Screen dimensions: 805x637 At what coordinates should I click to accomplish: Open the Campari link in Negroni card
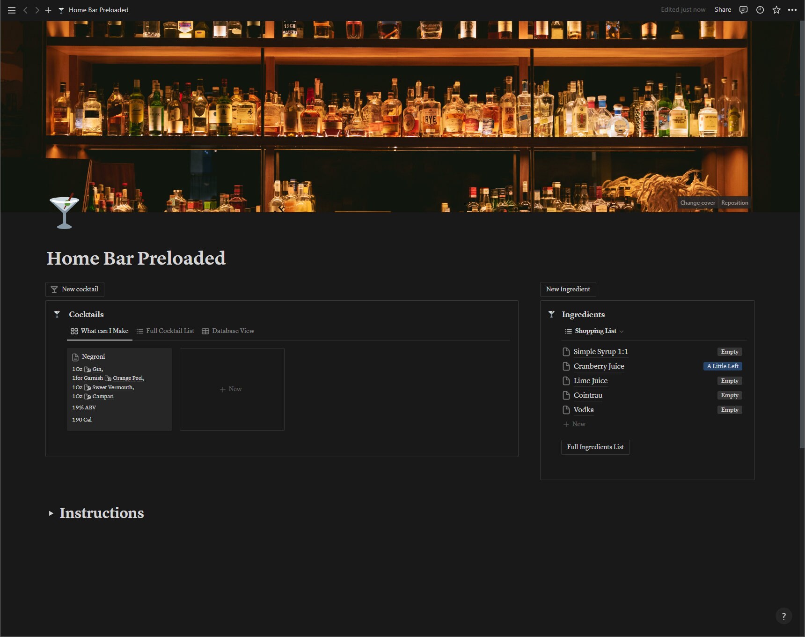[x=99, y=396]
